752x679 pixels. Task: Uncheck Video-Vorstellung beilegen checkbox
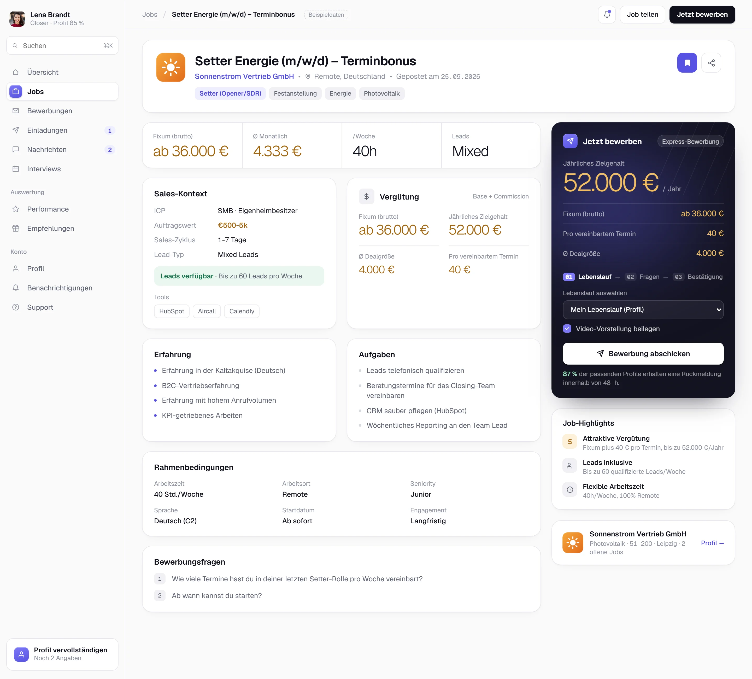tap(567, 329)
